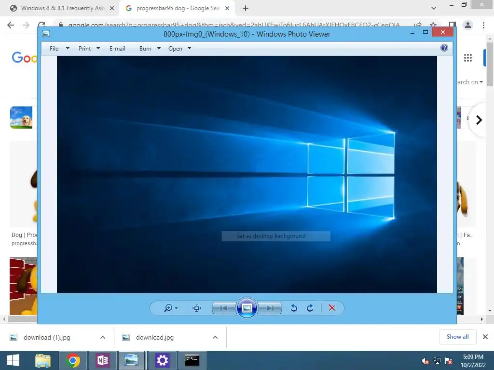
Task: Switch to the Windows 8 & 8.1 FAQ tab
Action: (x=62, y=8)
